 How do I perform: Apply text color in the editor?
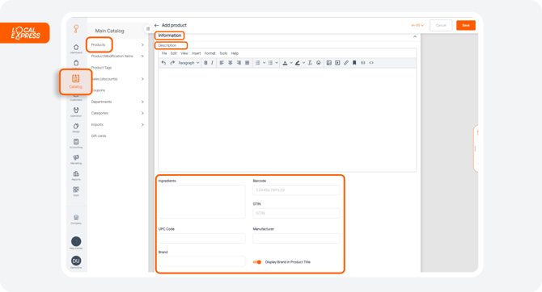[285, 63]
